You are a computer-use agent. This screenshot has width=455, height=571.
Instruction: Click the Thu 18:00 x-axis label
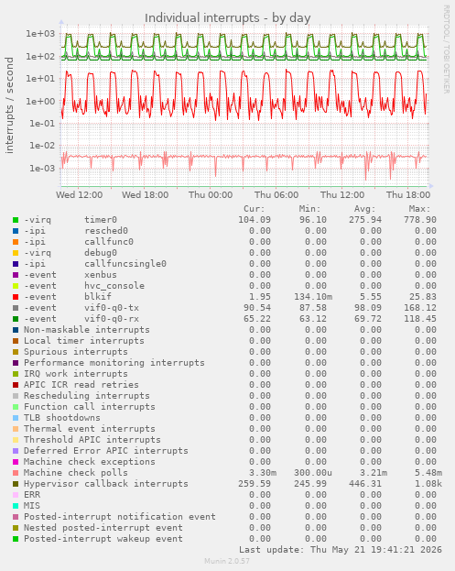(x=408, y=195)
